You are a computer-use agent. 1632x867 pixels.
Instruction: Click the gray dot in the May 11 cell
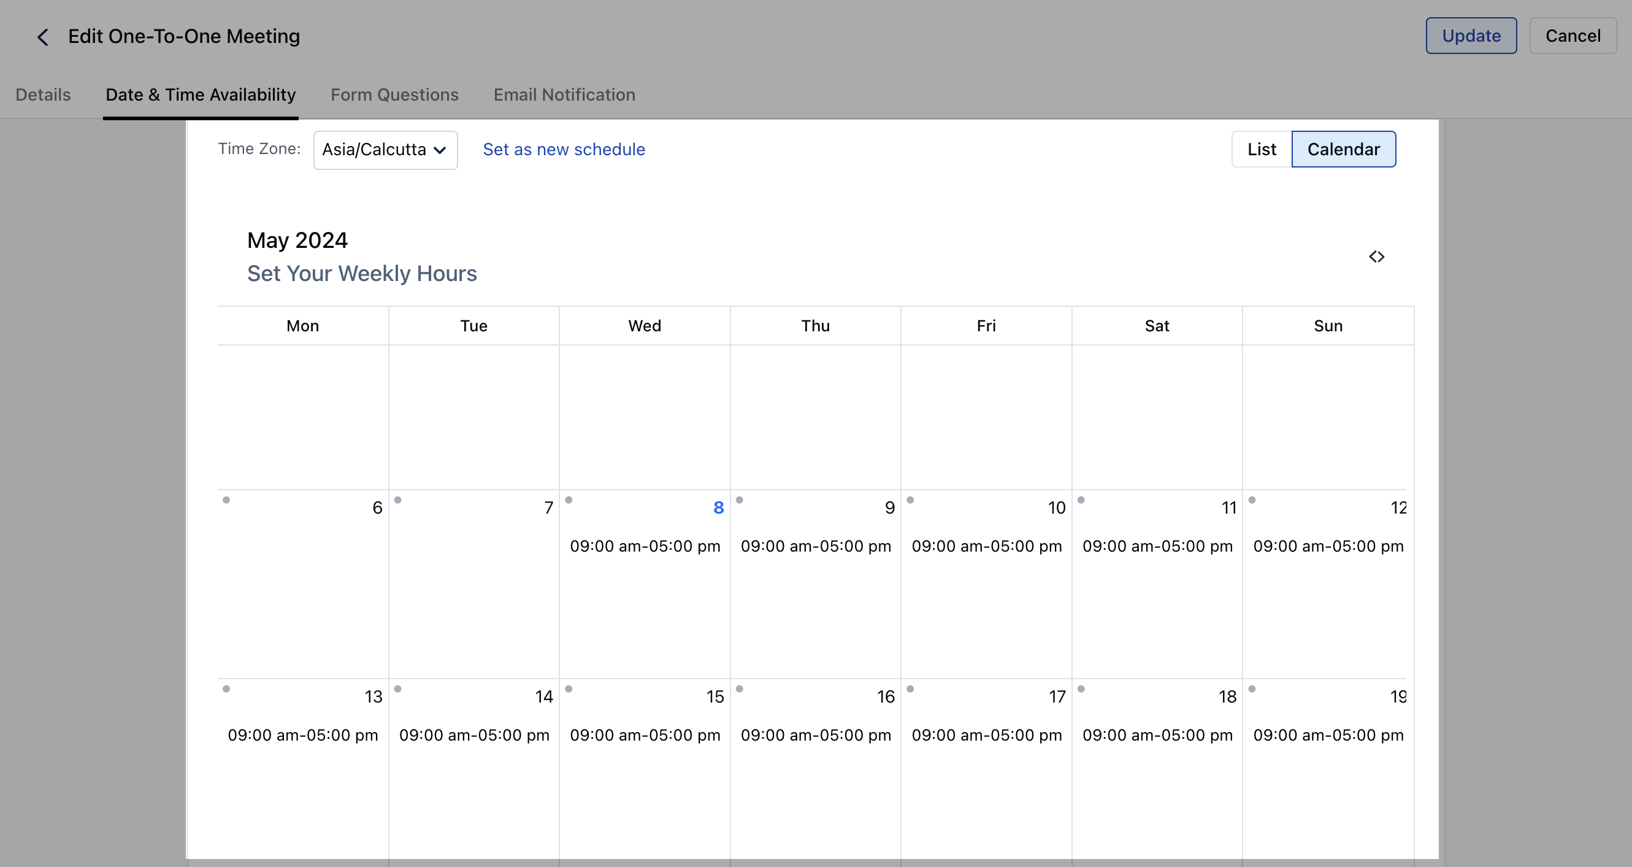point(1081,500)
